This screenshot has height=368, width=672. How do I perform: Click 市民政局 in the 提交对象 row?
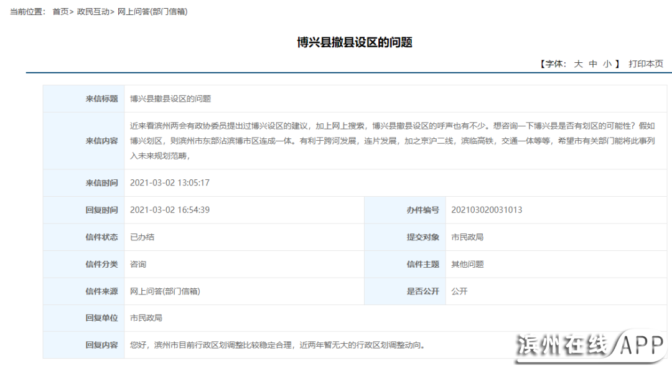pos(465,237)
